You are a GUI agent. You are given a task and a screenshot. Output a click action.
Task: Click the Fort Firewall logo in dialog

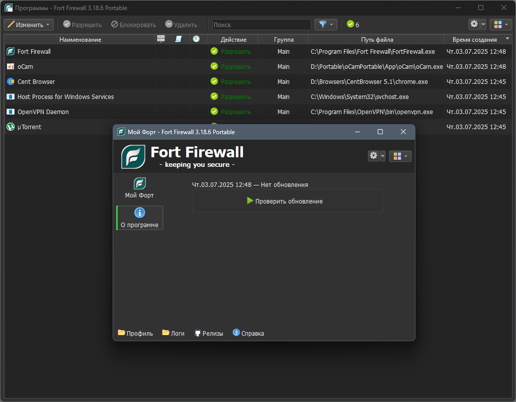tap(133, 157)
